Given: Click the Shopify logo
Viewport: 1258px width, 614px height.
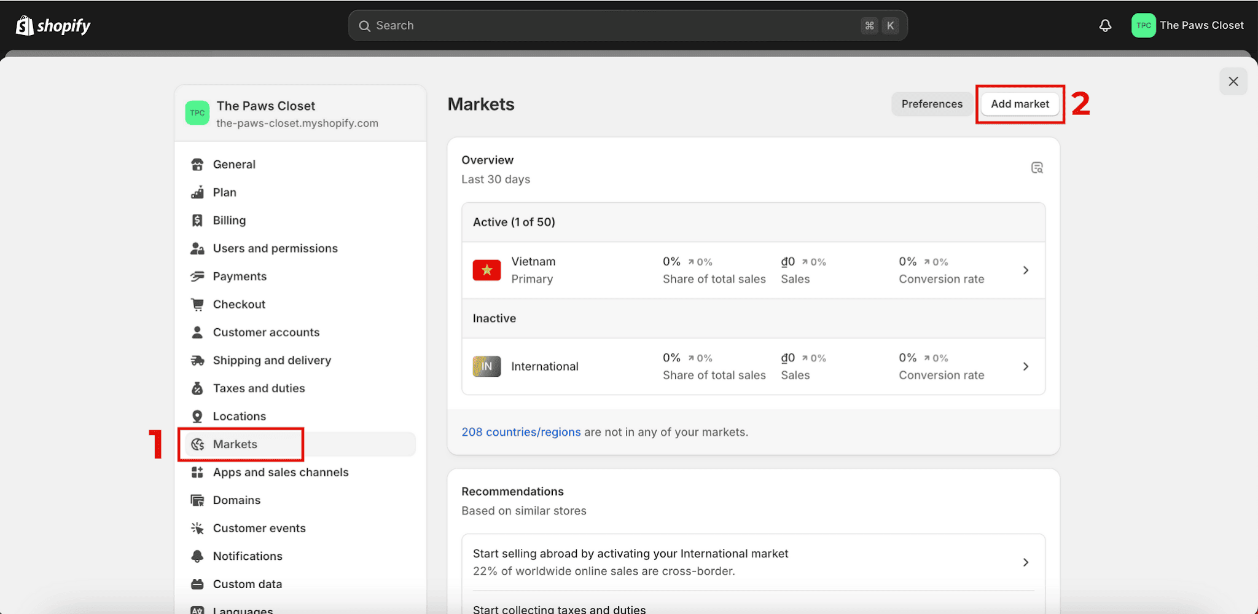Looking at the screenshot, I should 53,25.
